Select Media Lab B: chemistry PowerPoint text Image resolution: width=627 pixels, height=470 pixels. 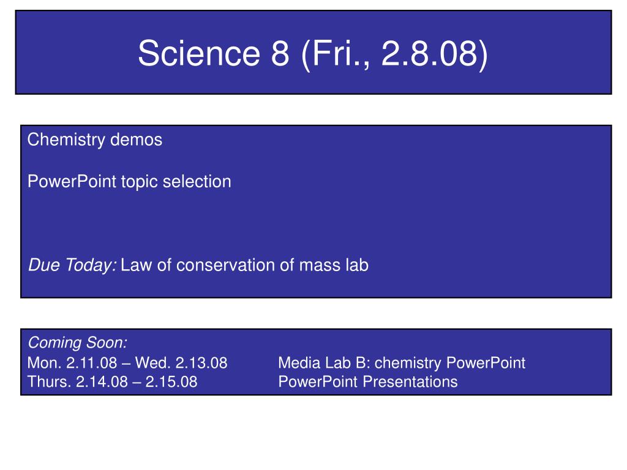point(402,363)
